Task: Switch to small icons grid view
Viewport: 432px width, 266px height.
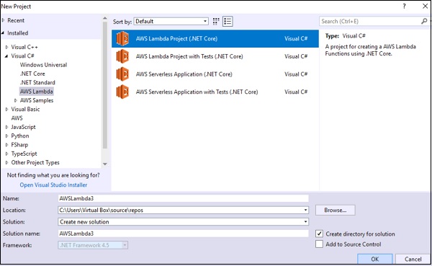Action: click(x=216, y=21)
